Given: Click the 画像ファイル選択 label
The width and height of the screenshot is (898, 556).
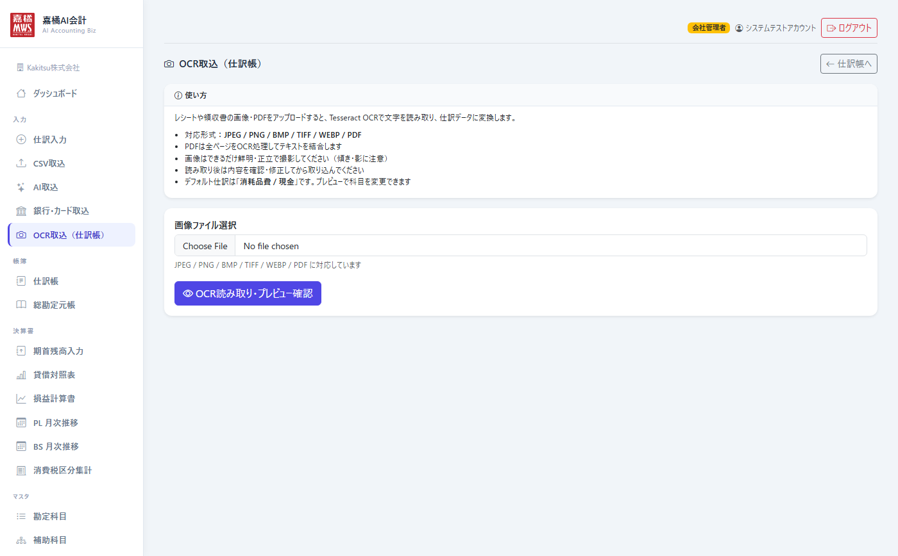Looking at the screenshot, I should pos(205,225).
